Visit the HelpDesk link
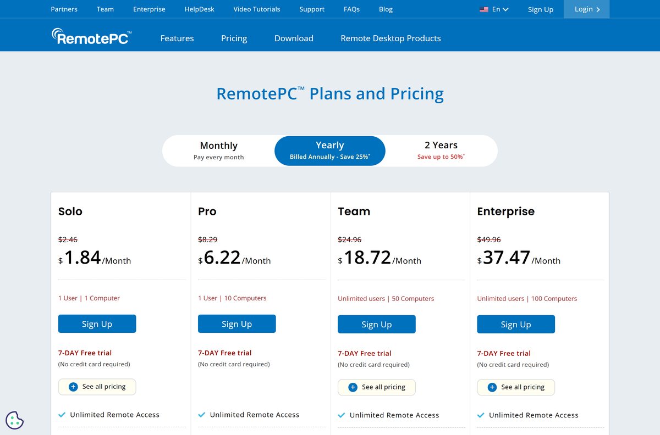Screen dimensions: 660x435 pos(200,9)
